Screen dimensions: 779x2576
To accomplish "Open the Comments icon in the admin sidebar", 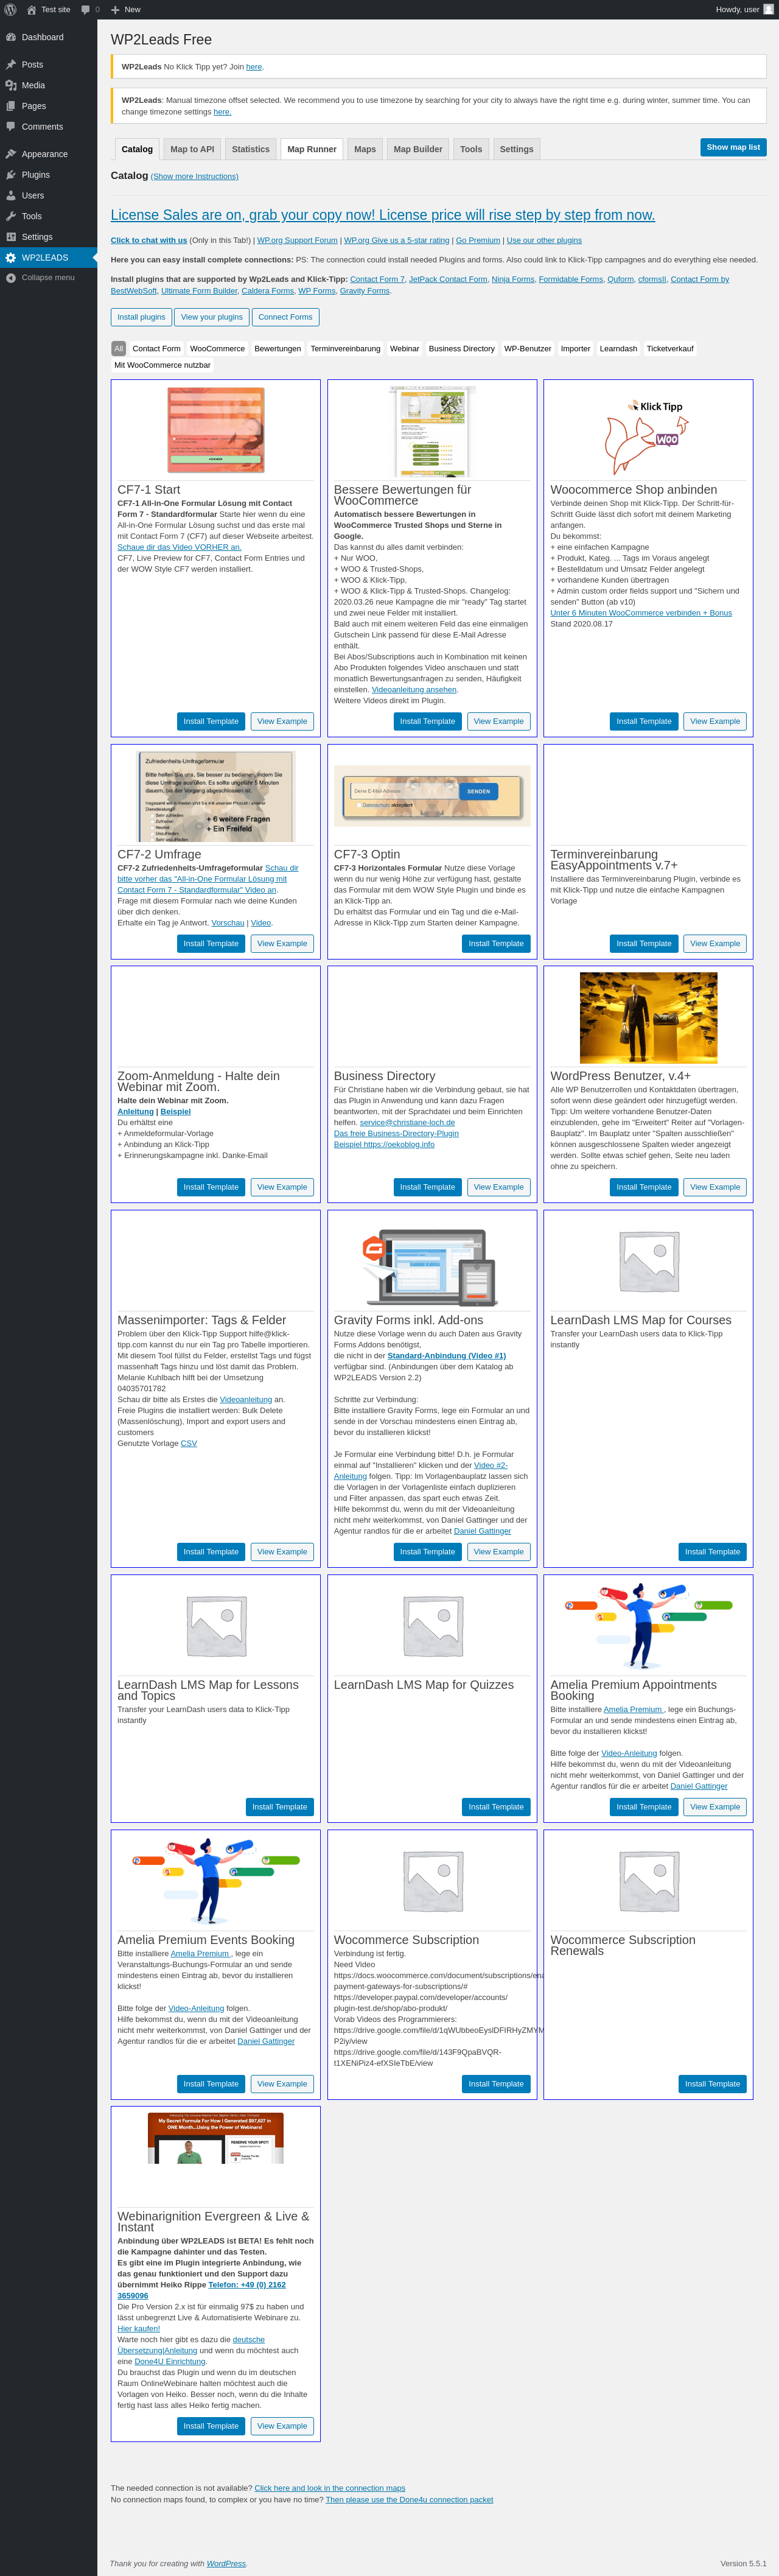I will (x=11, y=127).
